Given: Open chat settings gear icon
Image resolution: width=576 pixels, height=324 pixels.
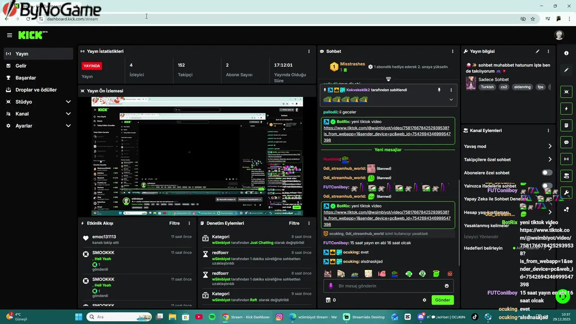Looking at the screenshot, I should (x=424, y=300).
